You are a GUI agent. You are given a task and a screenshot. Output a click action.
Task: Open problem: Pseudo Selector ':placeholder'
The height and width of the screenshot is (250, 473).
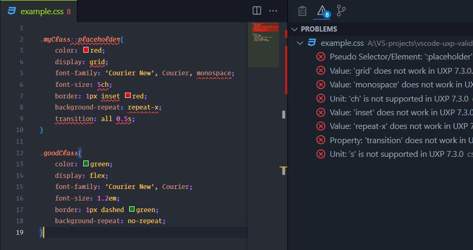click(401, 57)
